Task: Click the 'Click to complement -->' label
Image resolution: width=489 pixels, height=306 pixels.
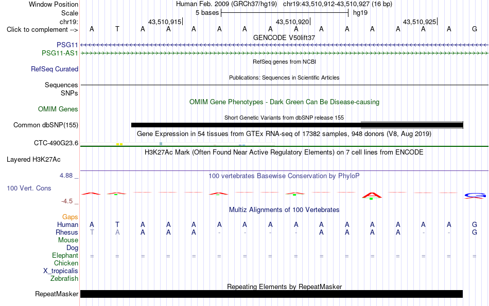Action: click(x=42, y=30)
